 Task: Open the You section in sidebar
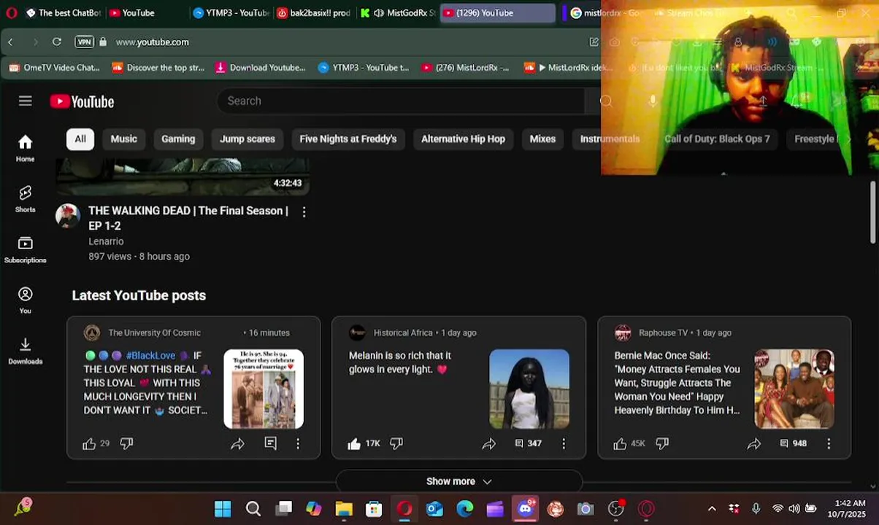click(26, 300)
